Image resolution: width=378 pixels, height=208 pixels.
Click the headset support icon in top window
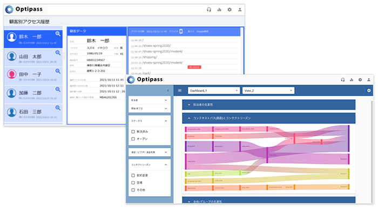209,10
